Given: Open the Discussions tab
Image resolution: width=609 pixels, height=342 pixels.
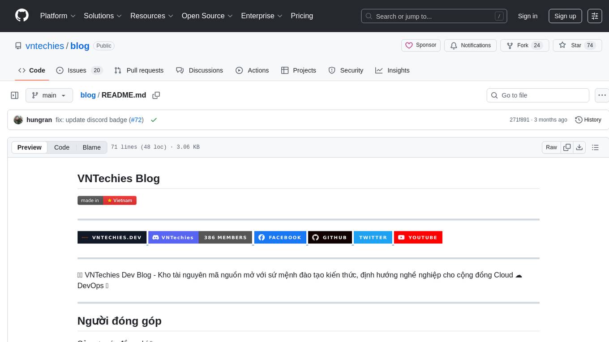Looking at the screenshot, I should pyautogui.click(x=200, y=70).
